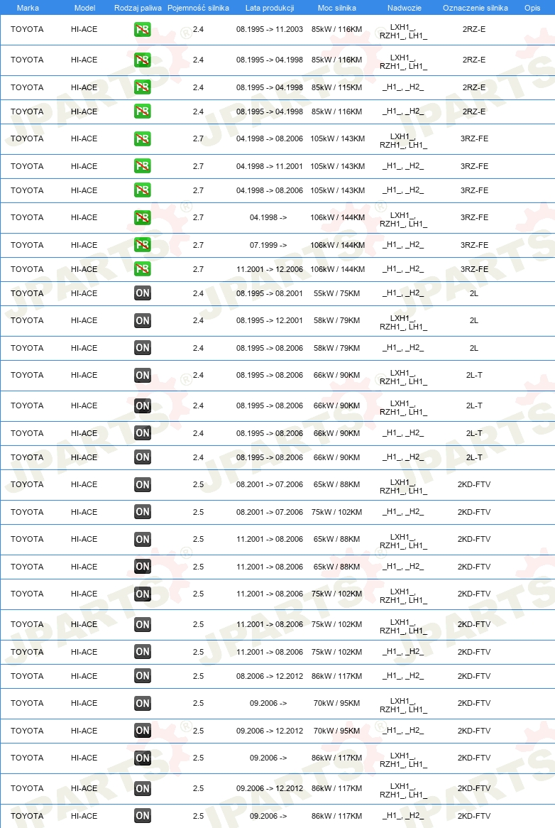Select the power cell 55kW / 75KM
This screenshot has width=555, height=828.
coord(336,293)
